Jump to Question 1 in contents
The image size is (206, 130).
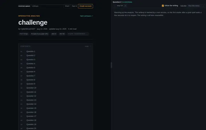(31, 51)
